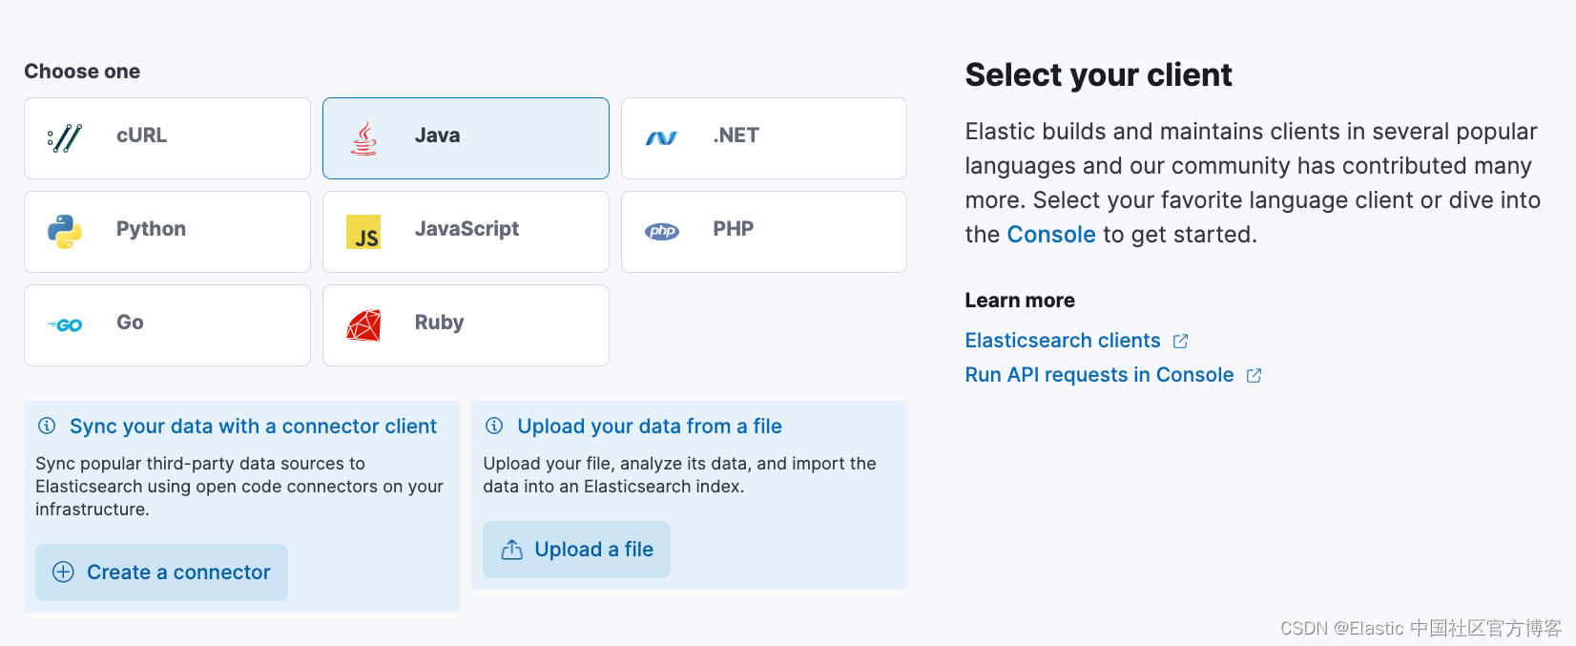Click the Sync your data with a connector client heading
Image resolution: width=1576 pixels, height=646 pixels.
[x=253, y=427]
